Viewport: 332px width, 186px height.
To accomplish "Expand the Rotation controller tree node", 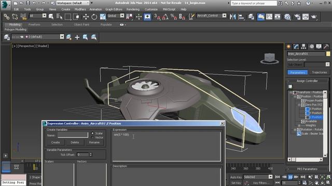I will 295,130.
